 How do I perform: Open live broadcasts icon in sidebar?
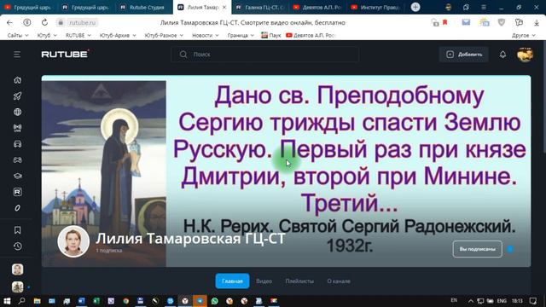coord(17,128)
